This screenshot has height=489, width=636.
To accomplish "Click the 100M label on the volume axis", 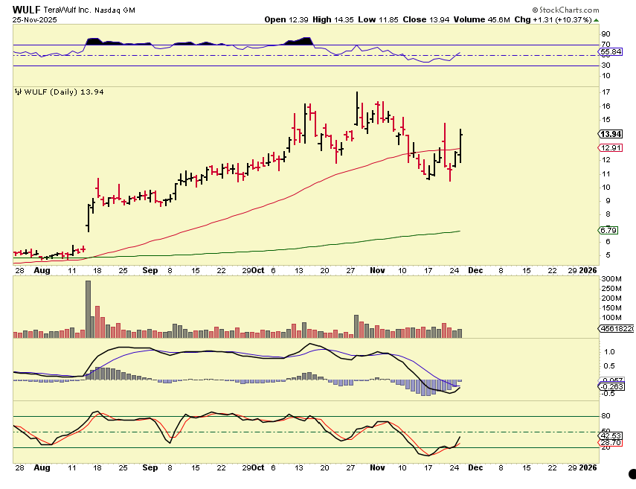I will tap(611, 318).
